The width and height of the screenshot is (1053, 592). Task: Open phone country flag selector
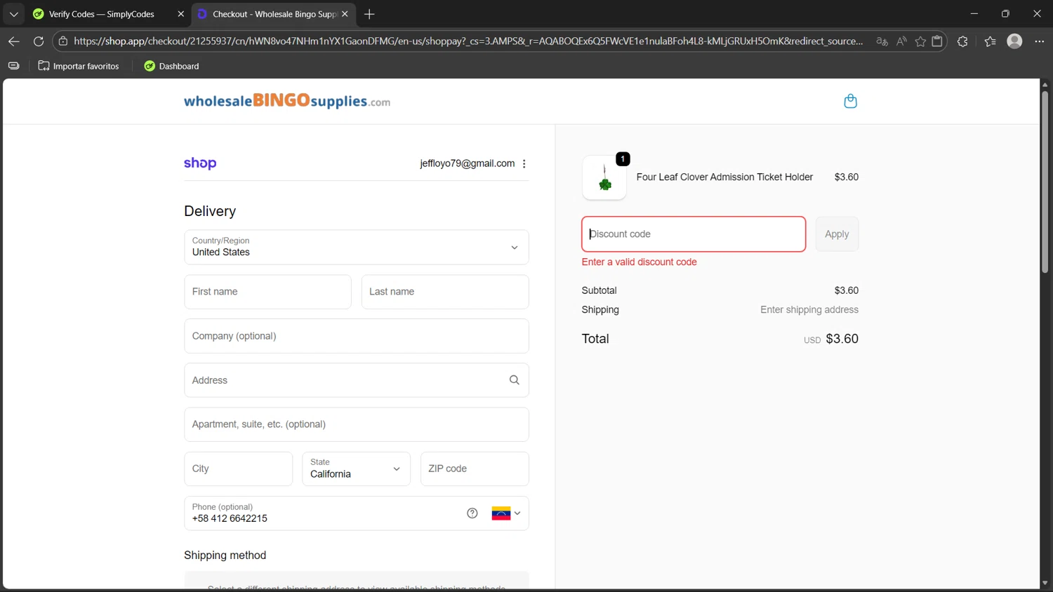click(506, 513)
